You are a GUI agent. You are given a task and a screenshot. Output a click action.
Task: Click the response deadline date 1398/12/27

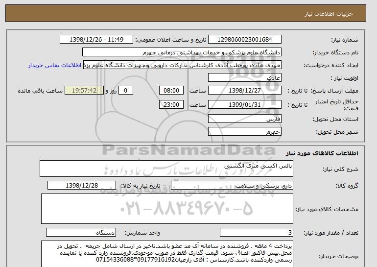click(244, 91)
